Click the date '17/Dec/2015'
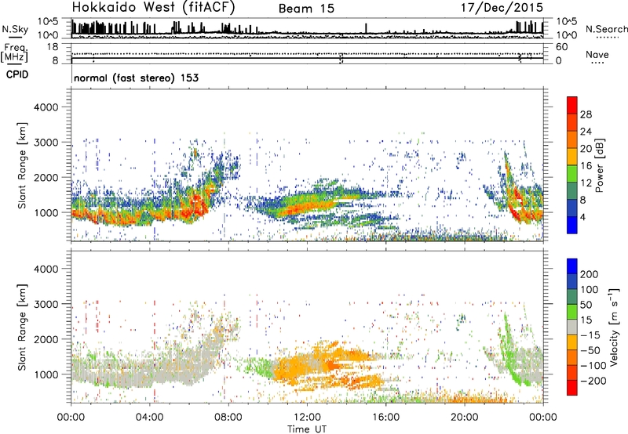Screen dimensions: 628x434 (x=502, y=7)
